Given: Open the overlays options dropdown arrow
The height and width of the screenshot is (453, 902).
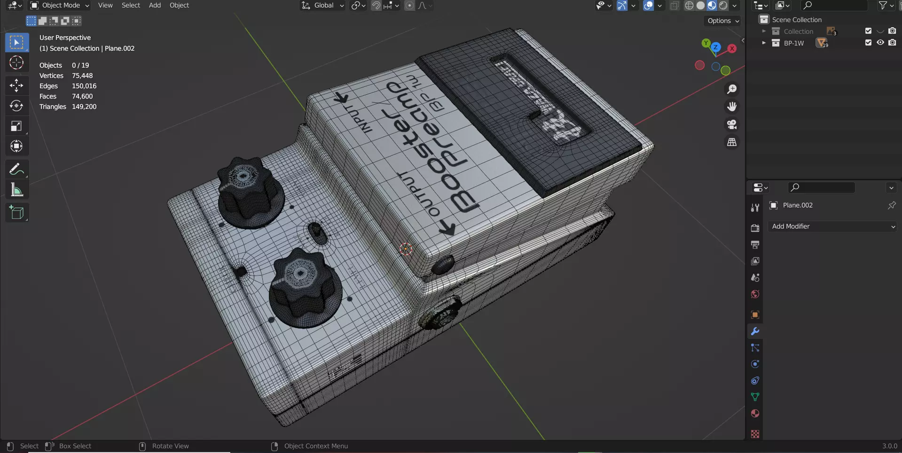Looking at the screenshot, I should pos(659,6).
